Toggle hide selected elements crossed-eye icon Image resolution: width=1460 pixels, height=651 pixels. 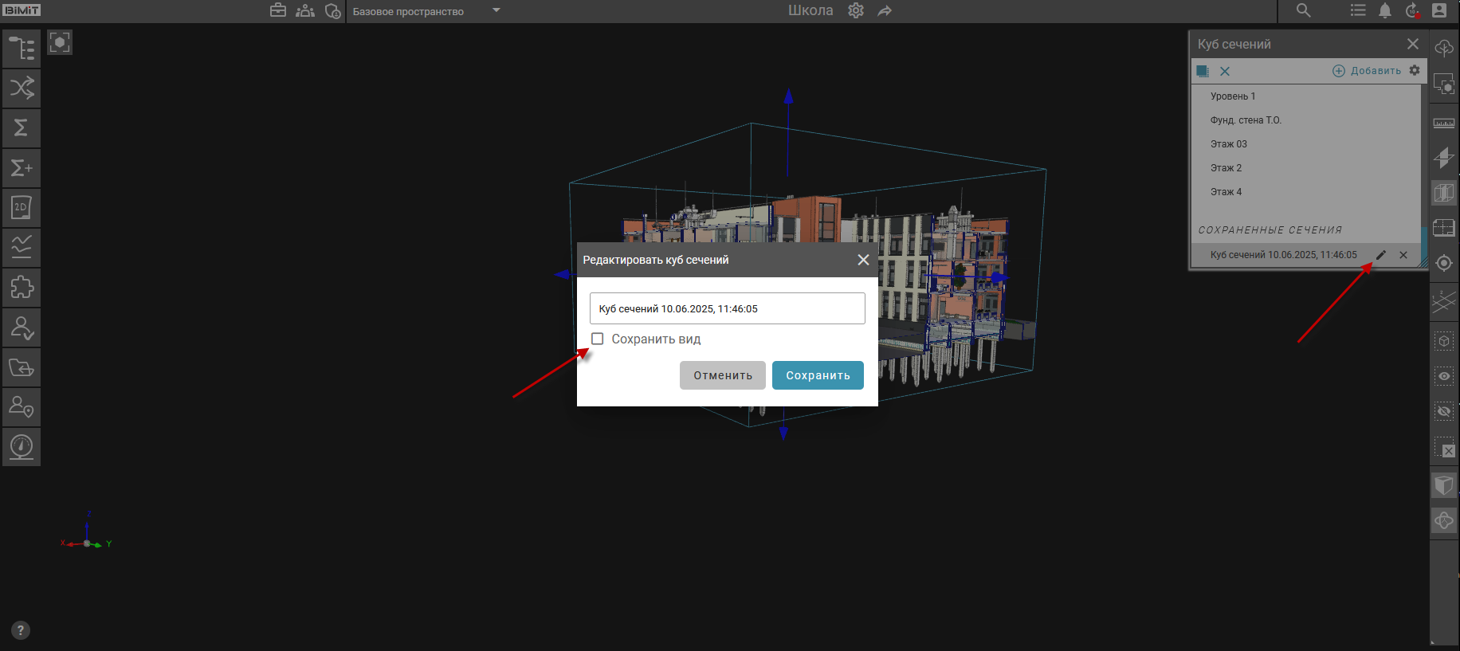point(1444,411)
